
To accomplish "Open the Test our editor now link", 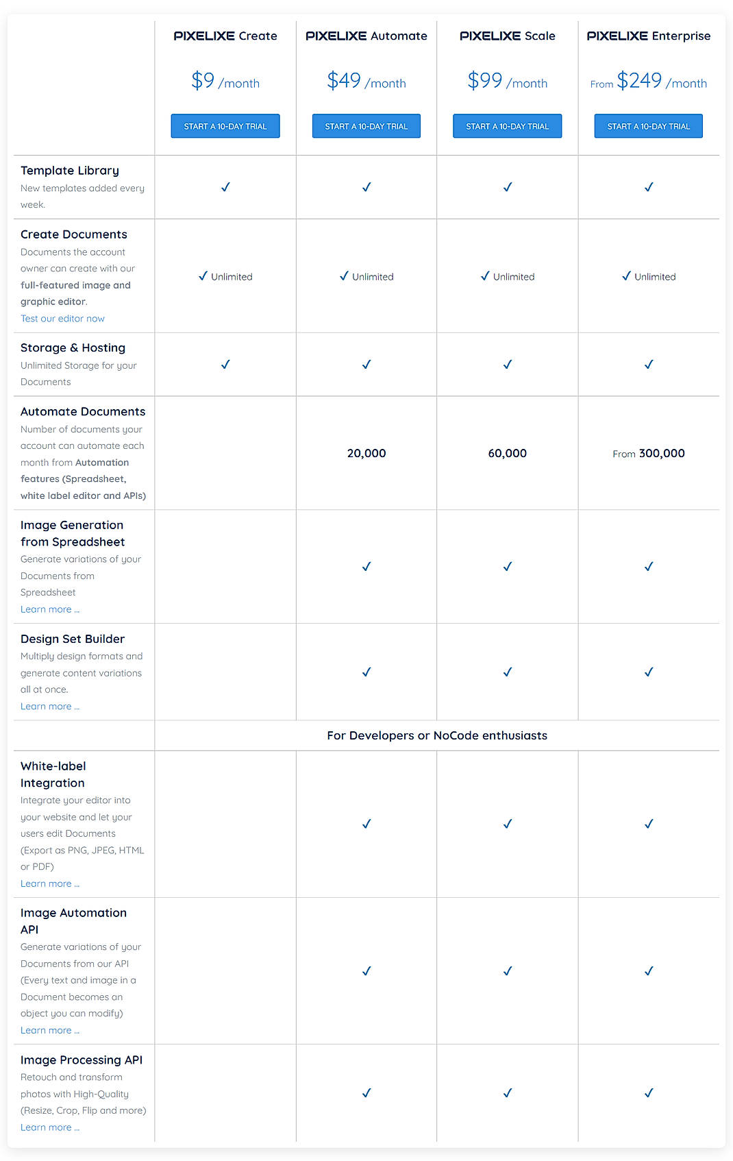I will 62,318.
